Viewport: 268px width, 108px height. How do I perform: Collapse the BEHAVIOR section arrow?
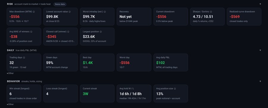(260, 81)
